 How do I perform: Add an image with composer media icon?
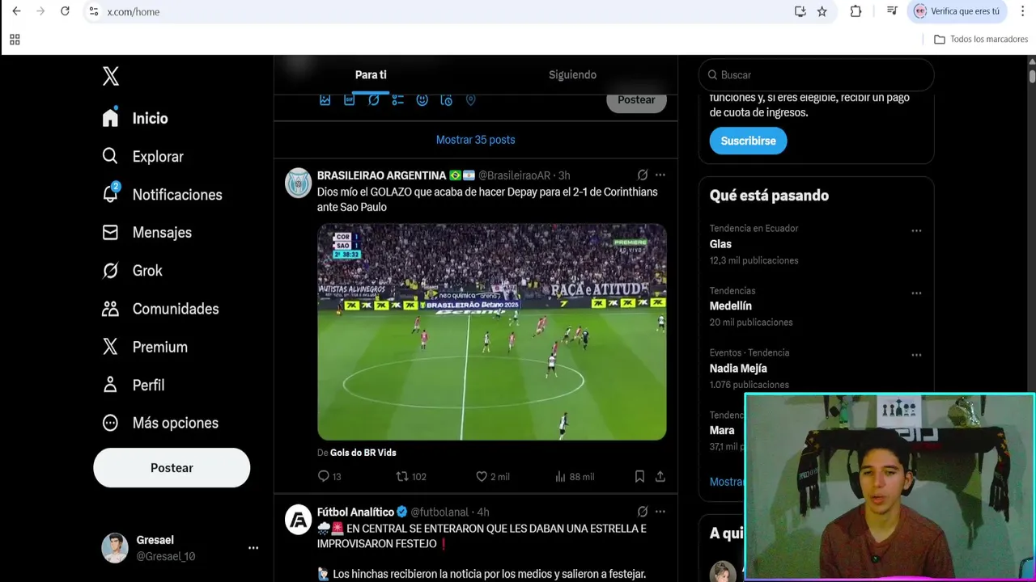(x=325, y=99)
